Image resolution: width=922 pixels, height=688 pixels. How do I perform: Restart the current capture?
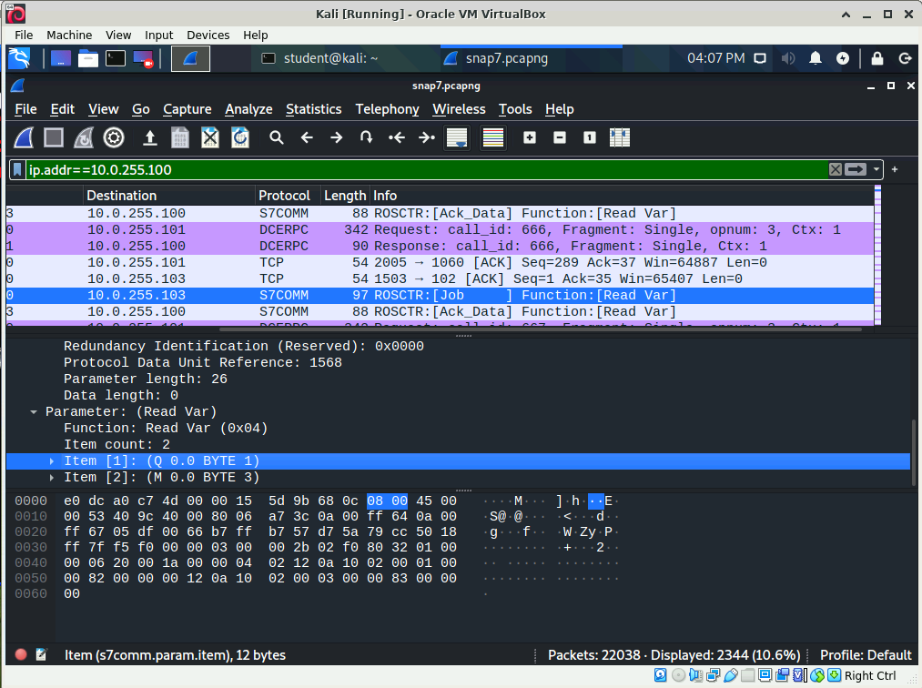(x=84, y=137)
